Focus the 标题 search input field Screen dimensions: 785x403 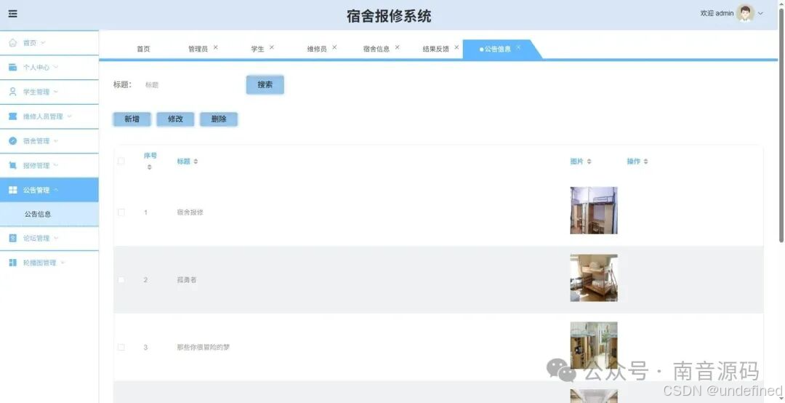pyautogui.click(x=189, y=84)
